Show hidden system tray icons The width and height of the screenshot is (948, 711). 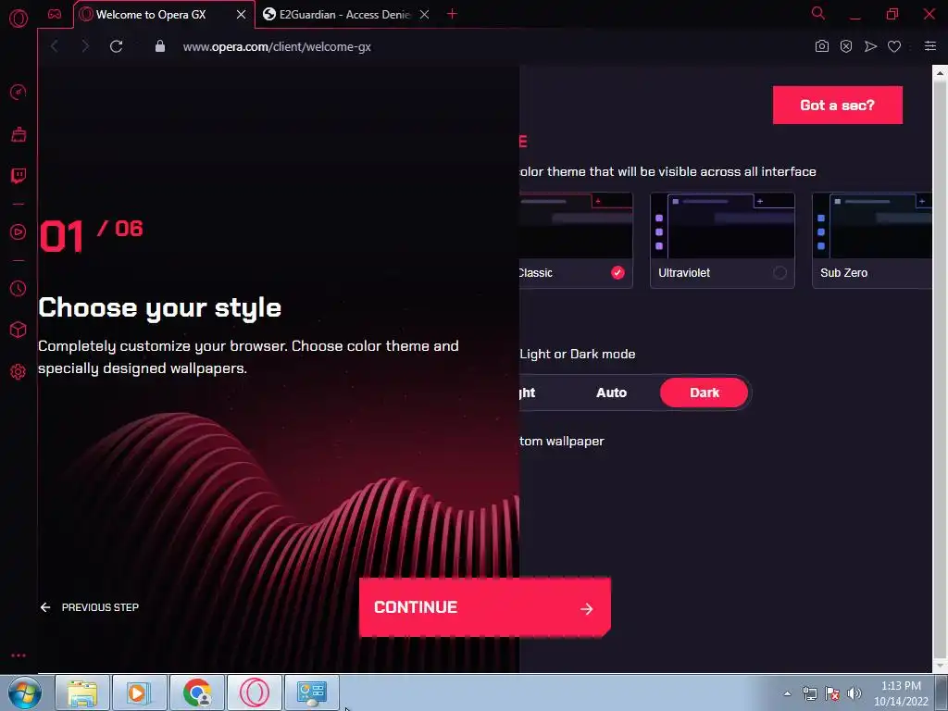pyautogui.click(x=787, y=693)
